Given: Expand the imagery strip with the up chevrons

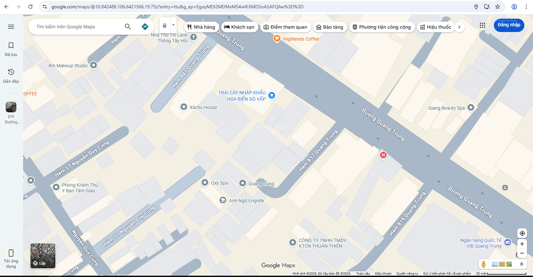Looking at the screenshot, I should pos(522,264).
